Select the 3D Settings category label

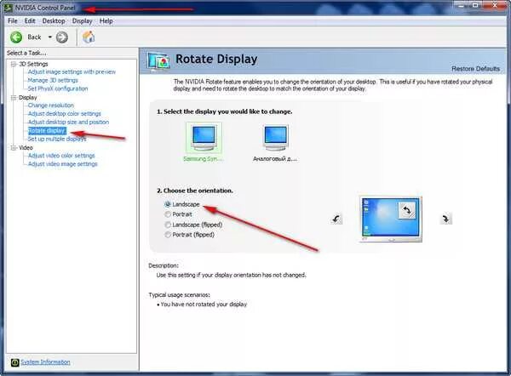[33, 64]
